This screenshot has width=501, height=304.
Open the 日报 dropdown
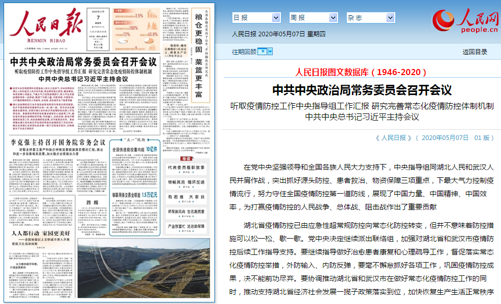pyautogui.click(x=256, y=17)
